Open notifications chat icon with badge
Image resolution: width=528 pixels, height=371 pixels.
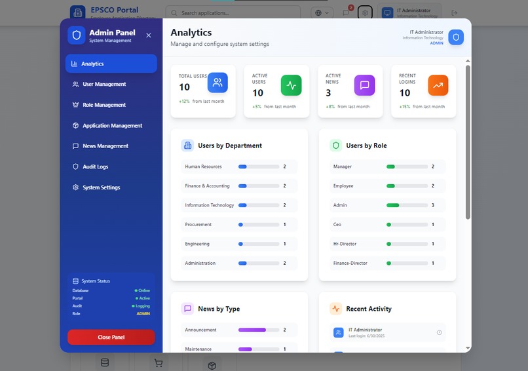click(346, 13)
